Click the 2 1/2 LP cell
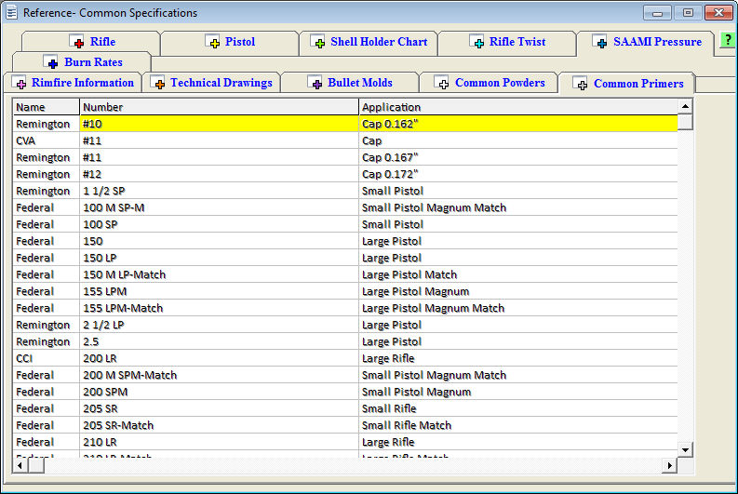 tap(220, 325)
